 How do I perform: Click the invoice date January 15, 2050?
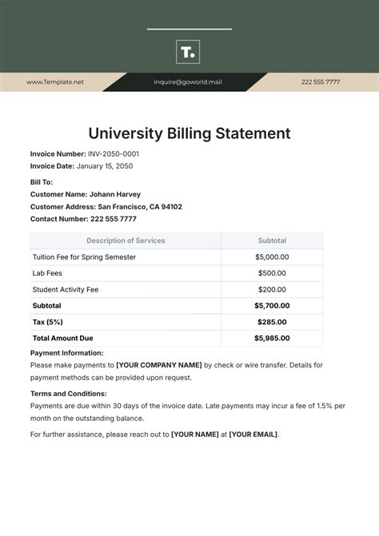click(x=105, y=166)
